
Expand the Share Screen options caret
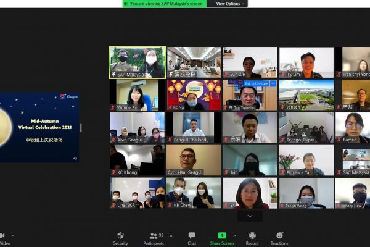click(x=234, y=235)
